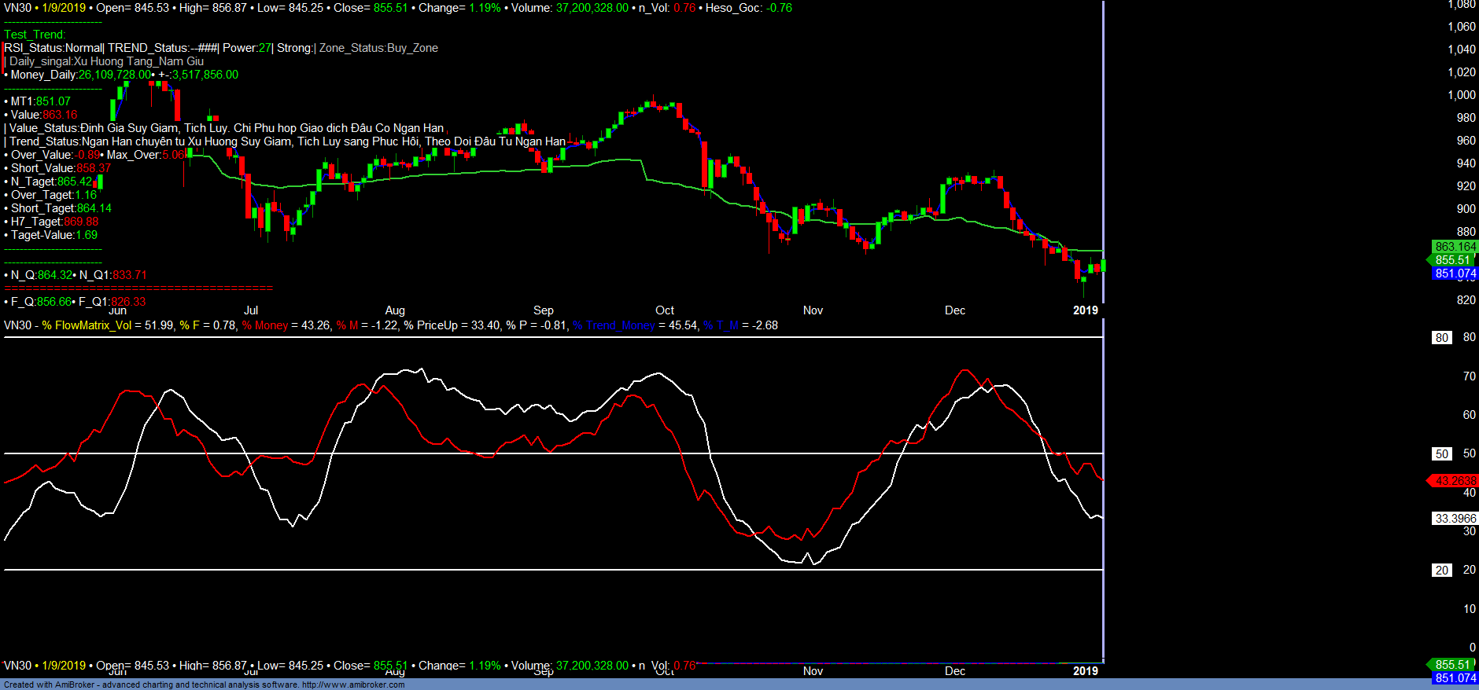Click the red 43.2638 indicator value label
1479x690 pixels.
tap(1455, 481)
